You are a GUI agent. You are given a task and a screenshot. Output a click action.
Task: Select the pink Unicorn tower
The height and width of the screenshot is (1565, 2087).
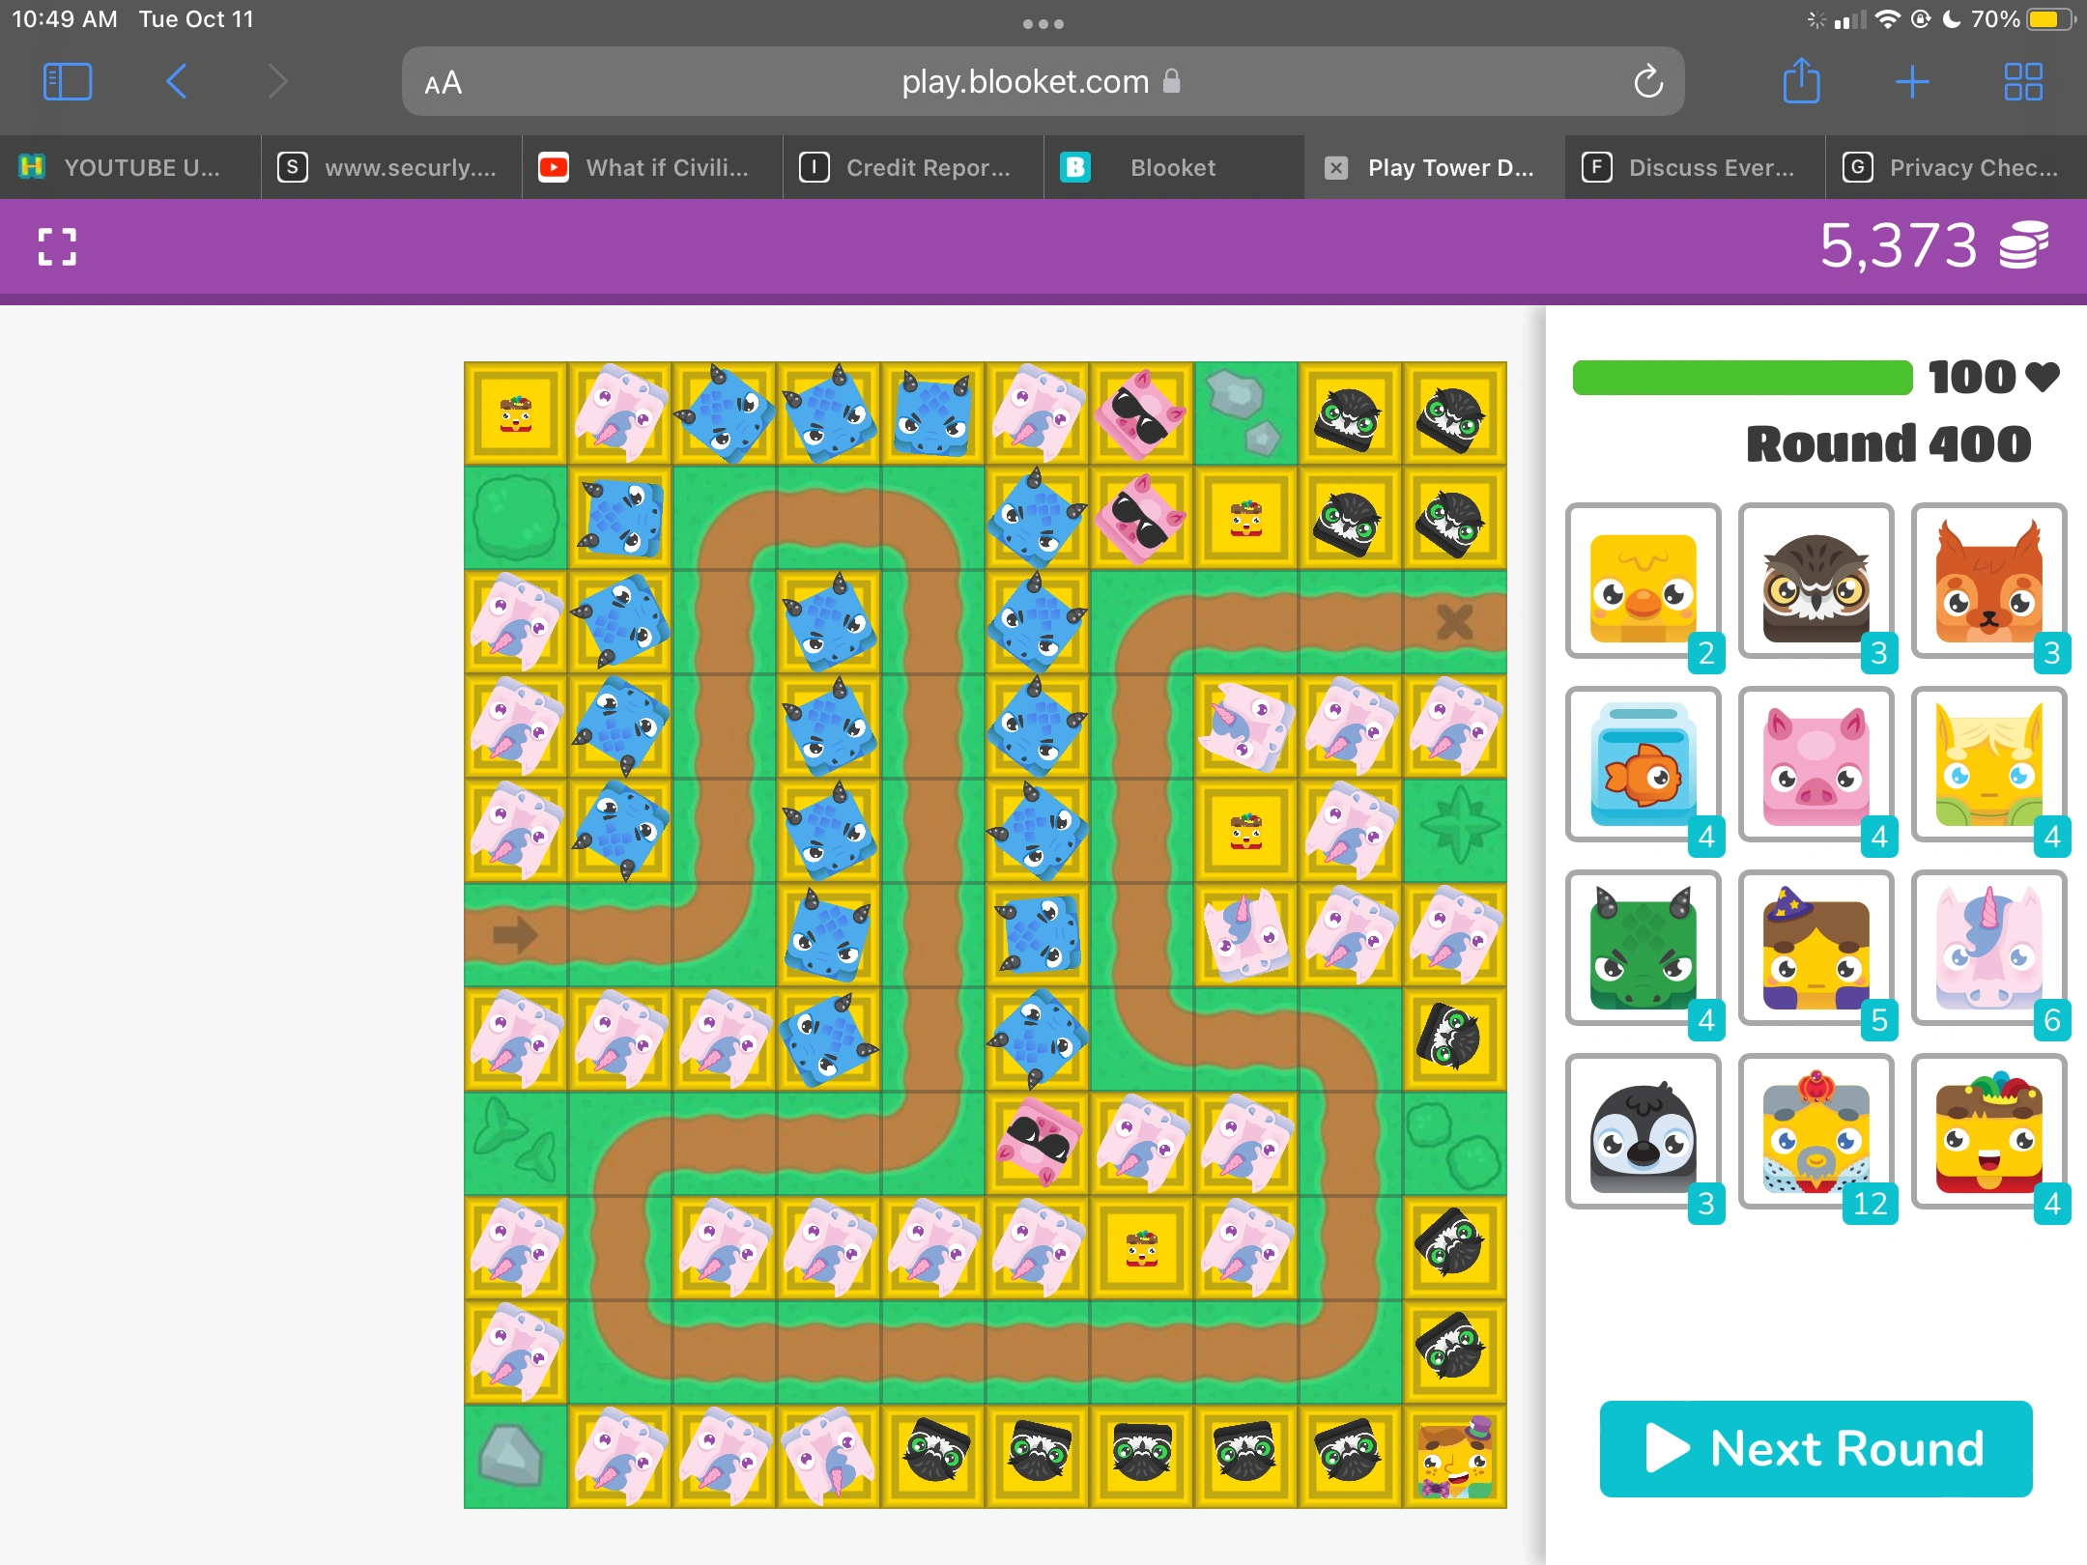(1988, 949)
